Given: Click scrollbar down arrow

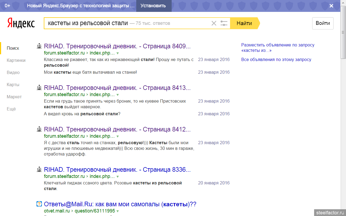Looking at the screenshot, I should (343, 213).
